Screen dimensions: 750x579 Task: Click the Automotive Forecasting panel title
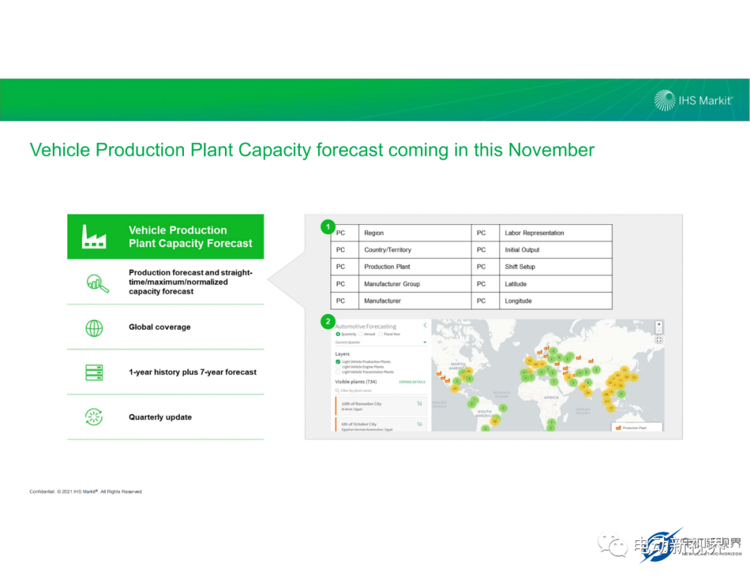click(x=366, y=326)
